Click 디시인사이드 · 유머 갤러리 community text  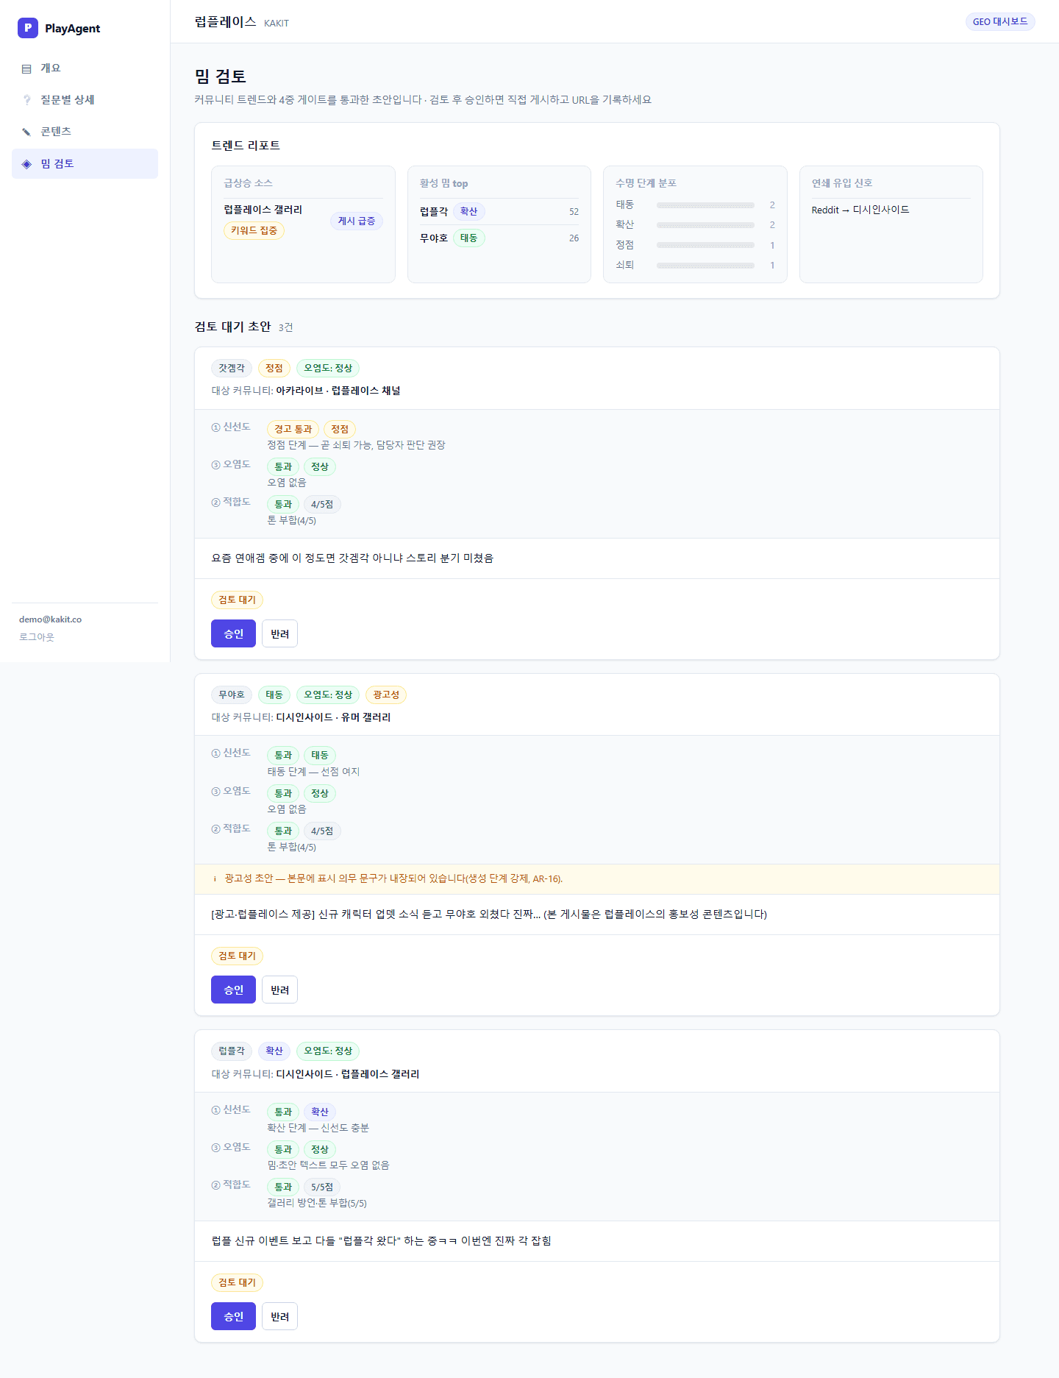[x=333, y=717]
